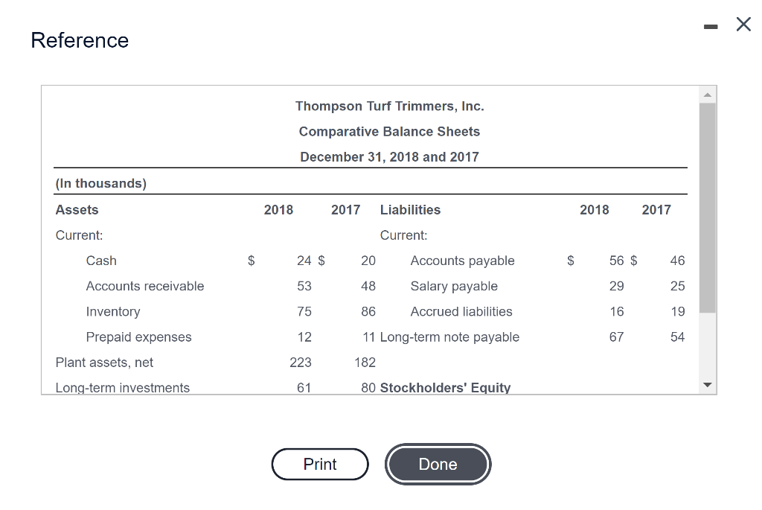The width and height of the screenshot is (762, 510).
Task: Click the Cash row label
Action: [101, 261]
